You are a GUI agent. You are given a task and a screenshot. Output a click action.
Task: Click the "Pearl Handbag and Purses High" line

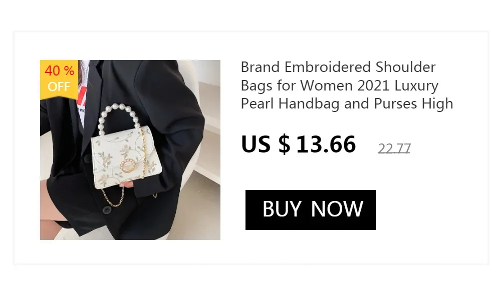click(347, 103)
